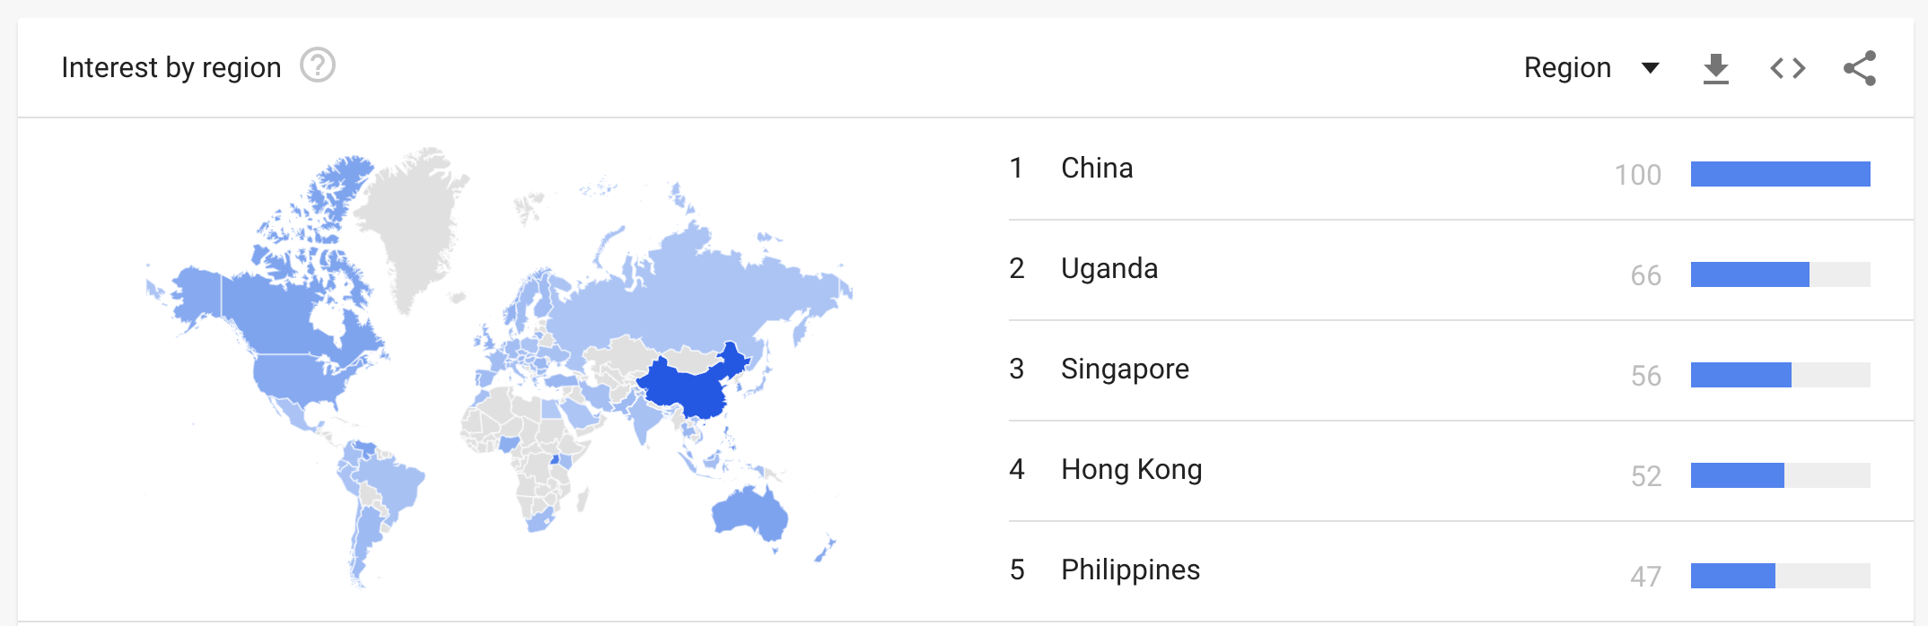Expand the Region dropdown arrow
Image resolution: width=1928 pixels, height=626 pixels.
(1650, 68)
